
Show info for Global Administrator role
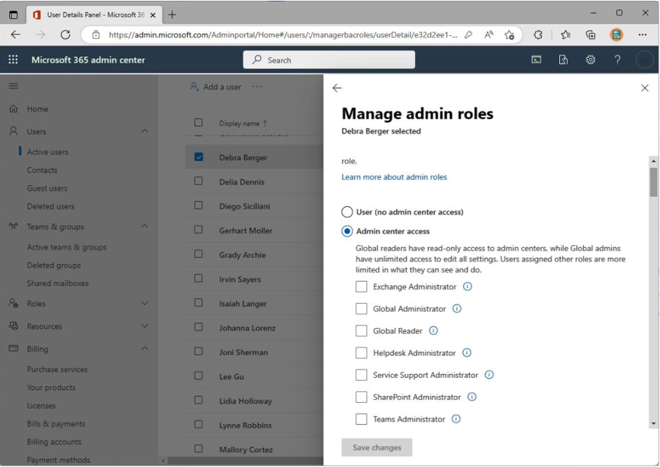click(x=457, y=309)
